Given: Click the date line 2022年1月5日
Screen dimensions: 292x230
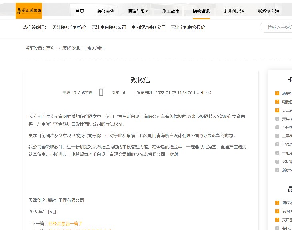Looking at the screenshot, I should 42,212.
